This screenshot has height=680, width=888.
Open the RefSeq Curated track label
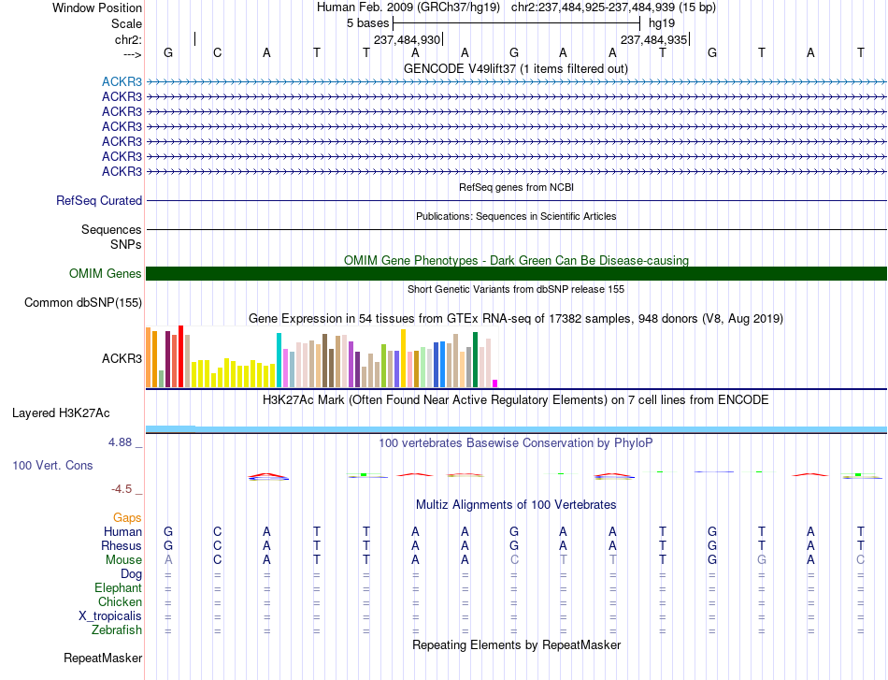tap(99, 200)
